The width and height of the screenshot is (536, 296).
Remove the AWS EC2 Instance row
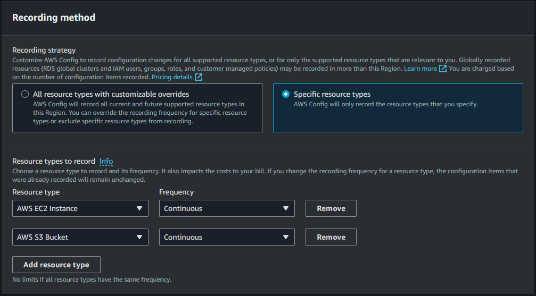331,209
